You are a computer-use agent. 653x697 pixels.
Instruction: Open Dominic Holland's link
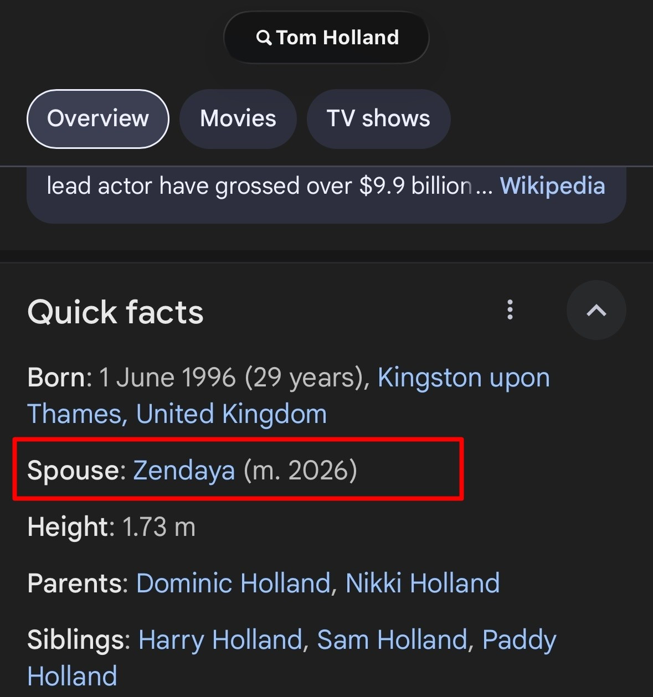(233, 584)
